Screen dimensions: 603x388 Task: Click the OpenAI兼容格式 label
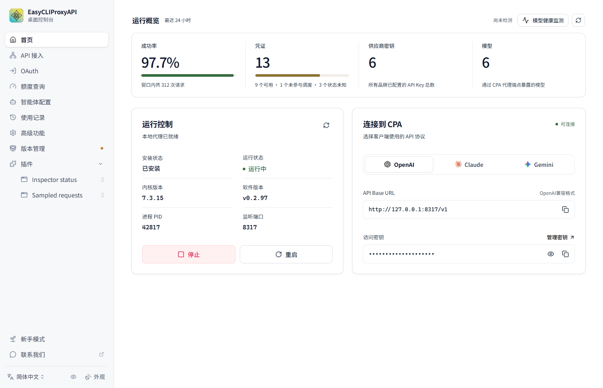pyautogui.click(x=557, y=193)
